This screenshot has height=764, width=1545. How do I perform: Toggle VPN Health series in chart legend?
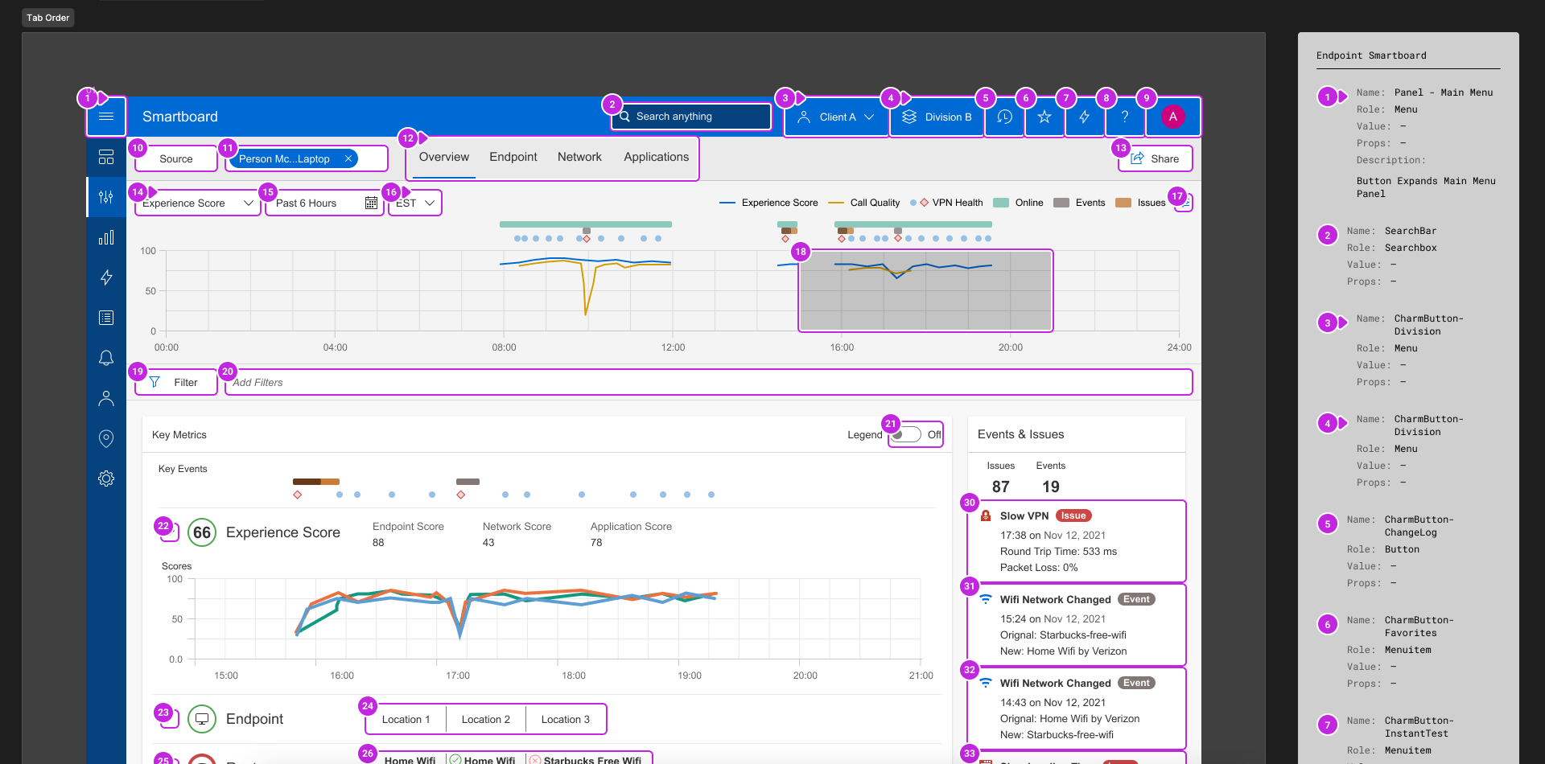(946, 203)
